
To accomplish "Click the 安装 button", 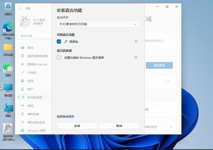I will pyautogui.click(x=77, y=126).
